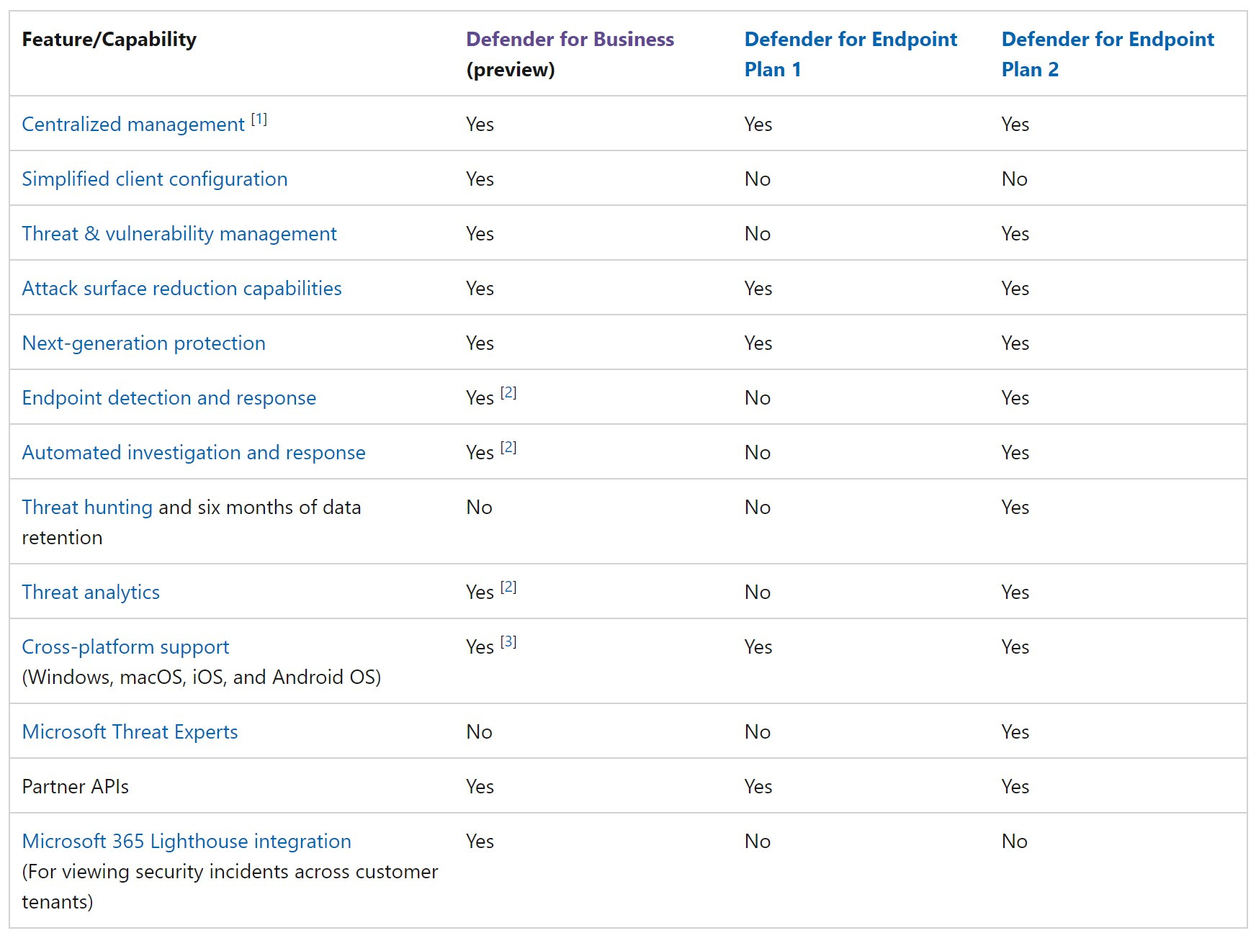Open the Threat analytics link
The image size is (1256, 933).
(x=91, y=592)
